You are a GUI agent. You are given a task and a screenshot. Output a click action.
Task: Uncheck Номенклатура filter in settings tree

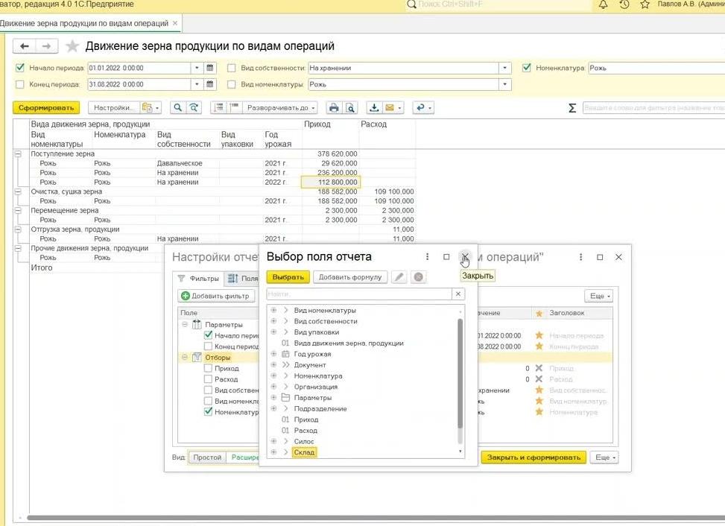tap(208, 412)
